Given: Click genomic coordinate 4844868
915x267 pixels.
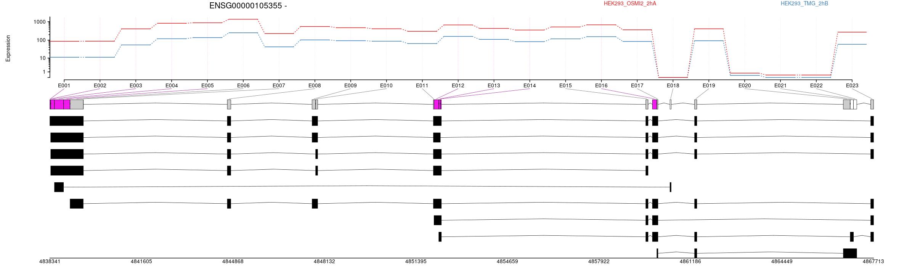Looking at the screenshot, I should pos(233,261).
